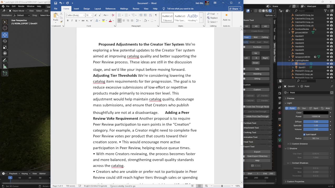
Task: Click the black light Color swatch
Action: 316,113
